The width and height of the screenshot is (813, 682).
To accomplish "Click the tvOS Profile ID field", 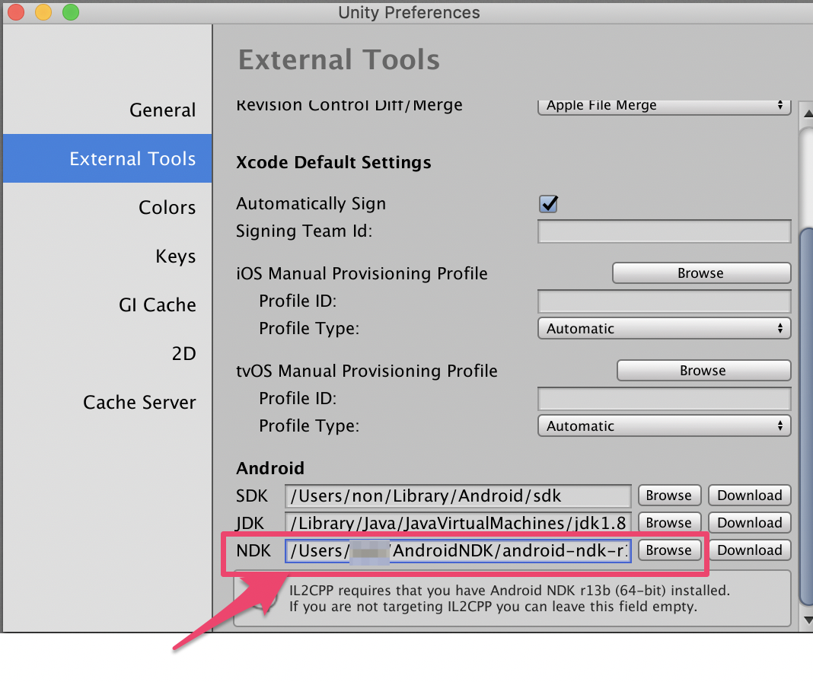I will click(665, 398).
